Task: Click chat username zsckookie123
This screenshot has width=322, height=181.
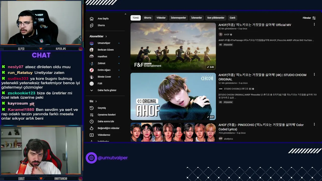Action: coord(22,93)
